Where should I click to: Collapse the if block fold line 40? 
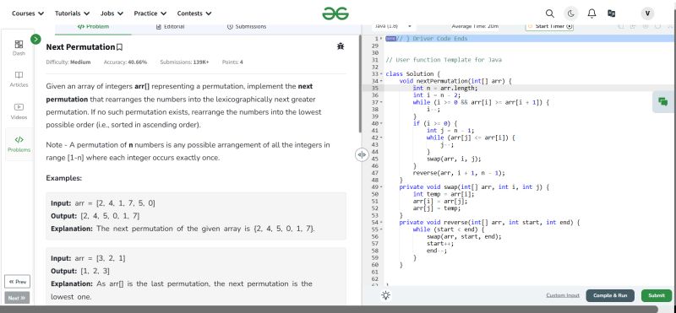[381, 123]
